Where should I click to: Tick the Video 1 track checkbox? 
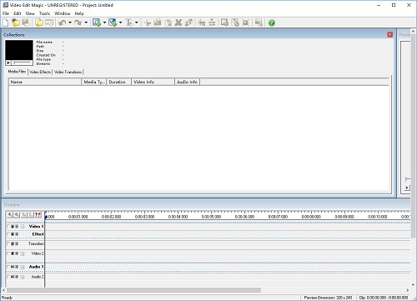coord(8,227)
